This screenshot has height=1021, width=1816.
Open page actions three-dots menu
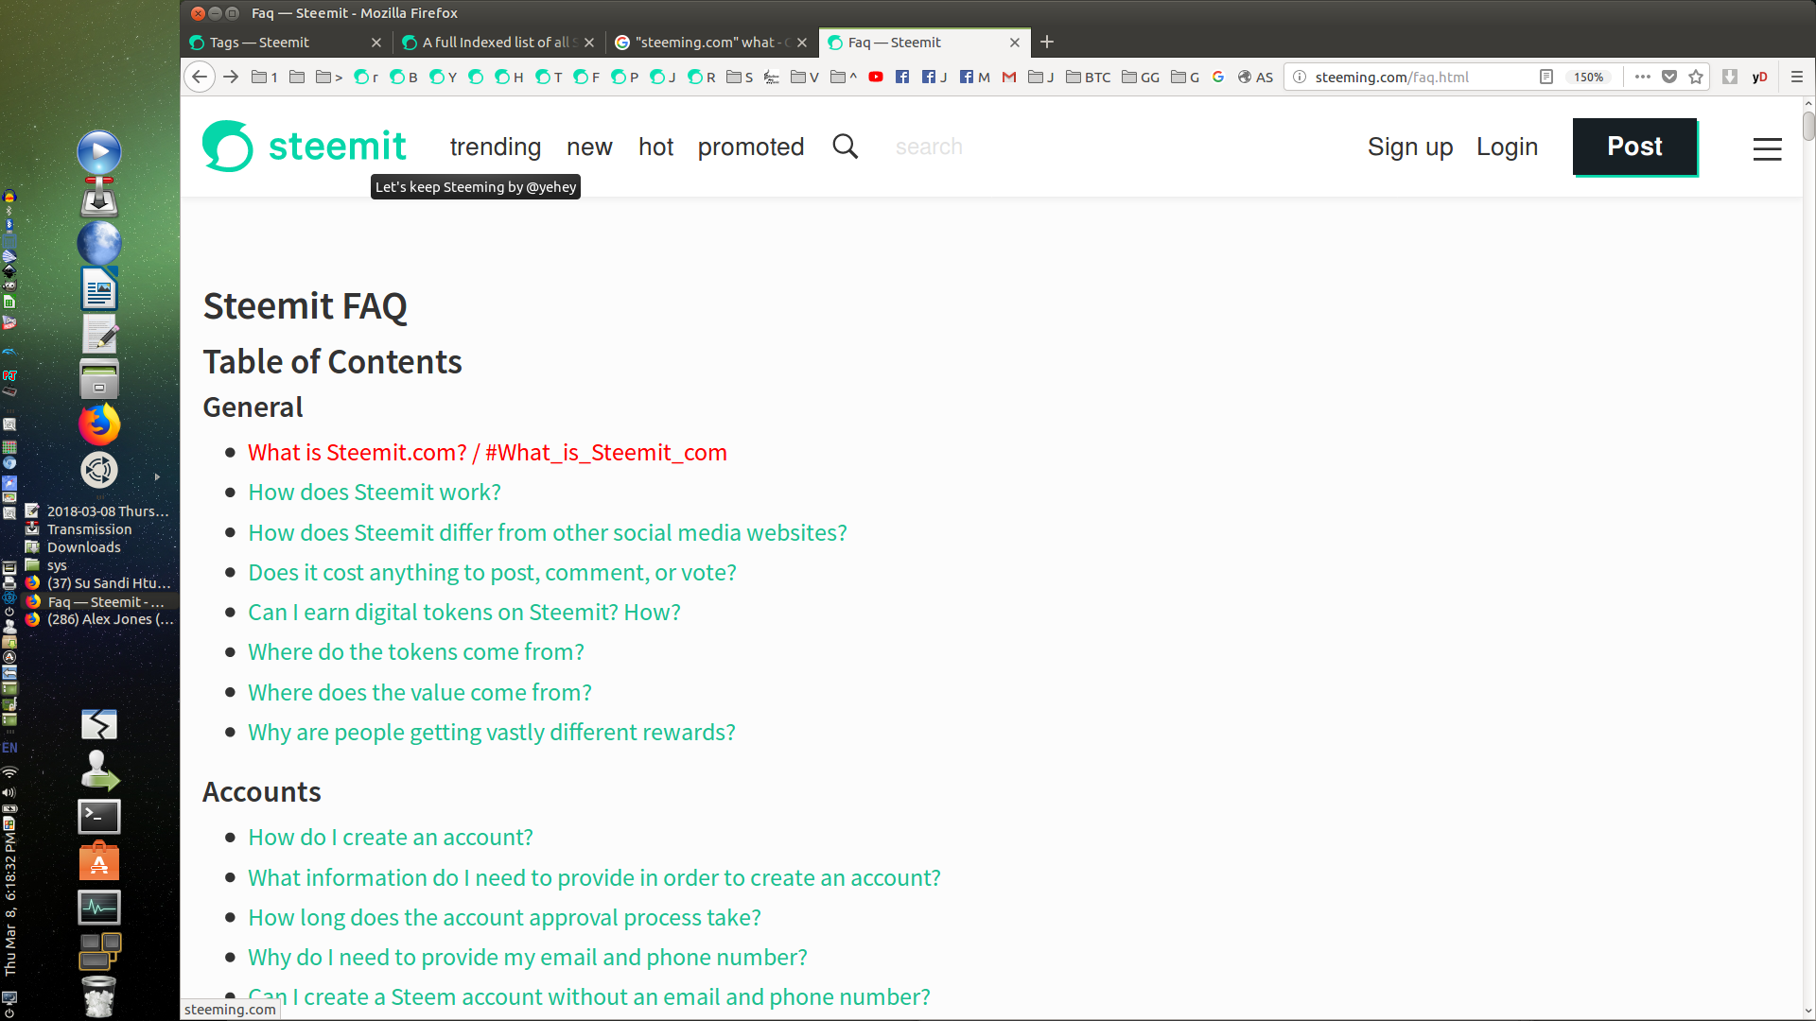[1643, 77]
